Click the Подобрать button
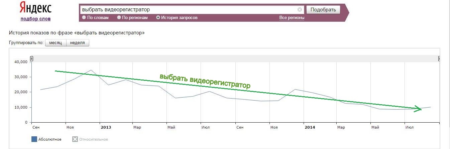Image resolution: width=450 pixels, height=149 pixels. tap(323, 10)
